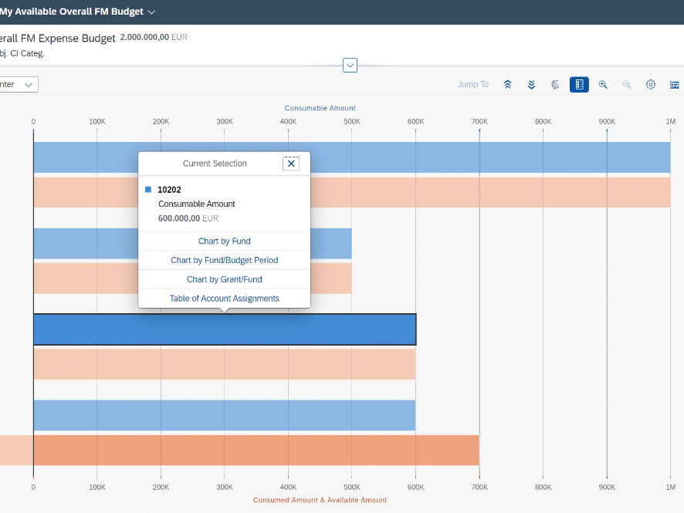The width and height of the screenshot is (684, 513).
Task: Open the chart legend tags icon
Action: [x=555, y=85]
